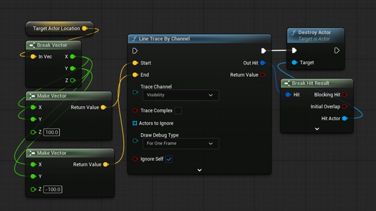Image resolution: width=376 pixels, height=211 pixels.
Task: Click Destroy Actor output execution pin
Action: click(337, 50)
